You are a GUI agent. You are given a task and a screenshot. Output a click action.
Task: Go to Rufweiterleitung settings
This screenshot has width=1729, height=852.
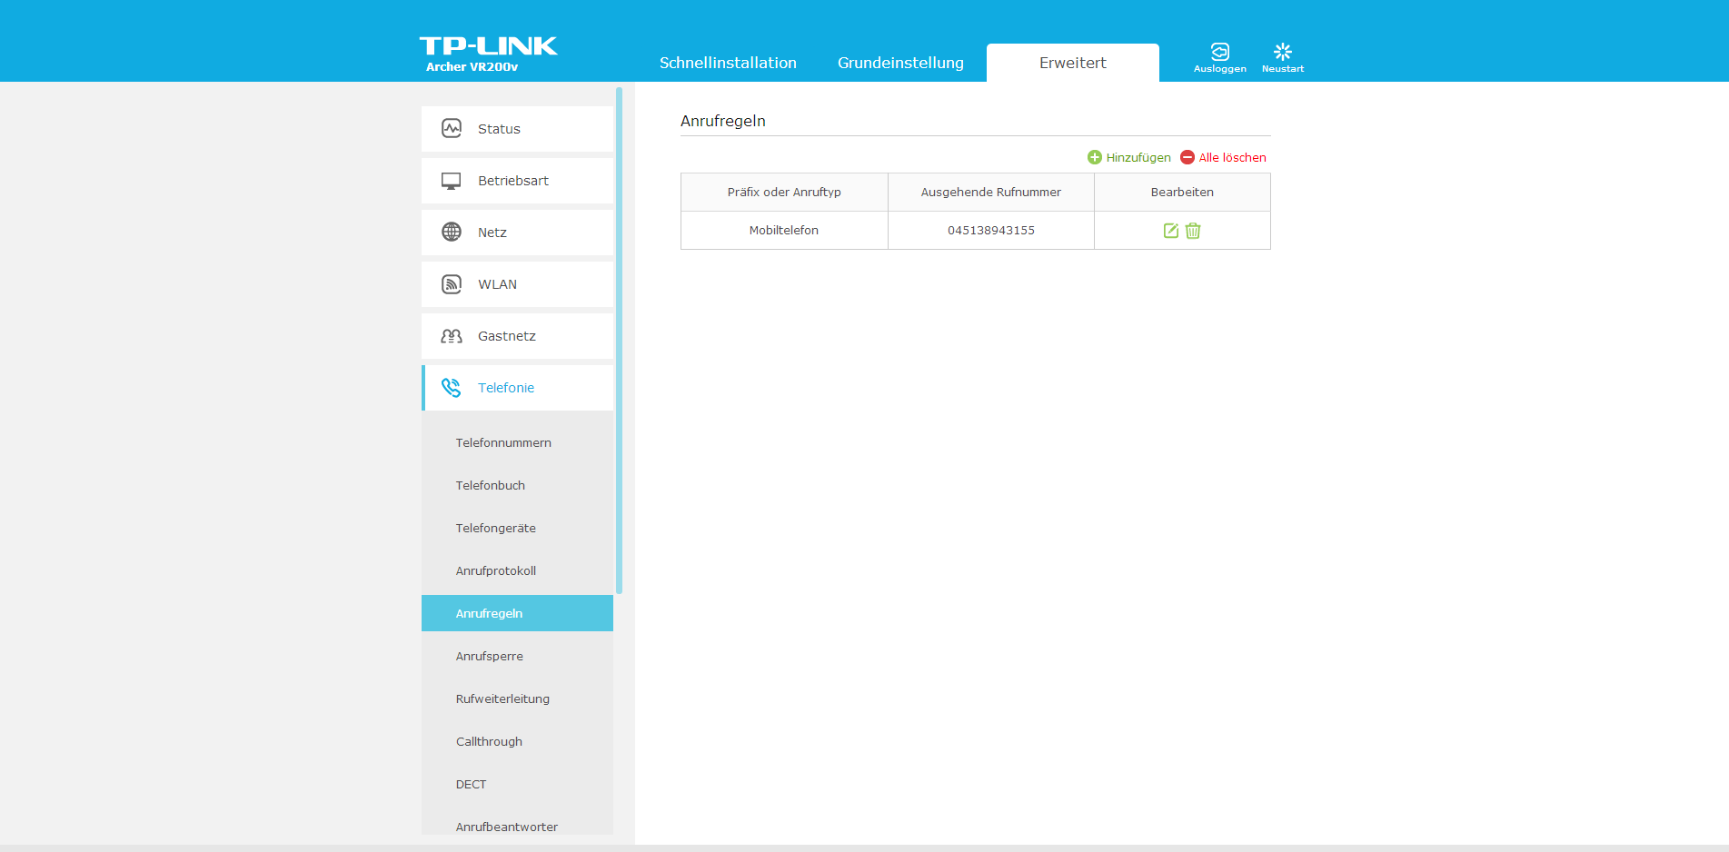[x=502, y=699]
